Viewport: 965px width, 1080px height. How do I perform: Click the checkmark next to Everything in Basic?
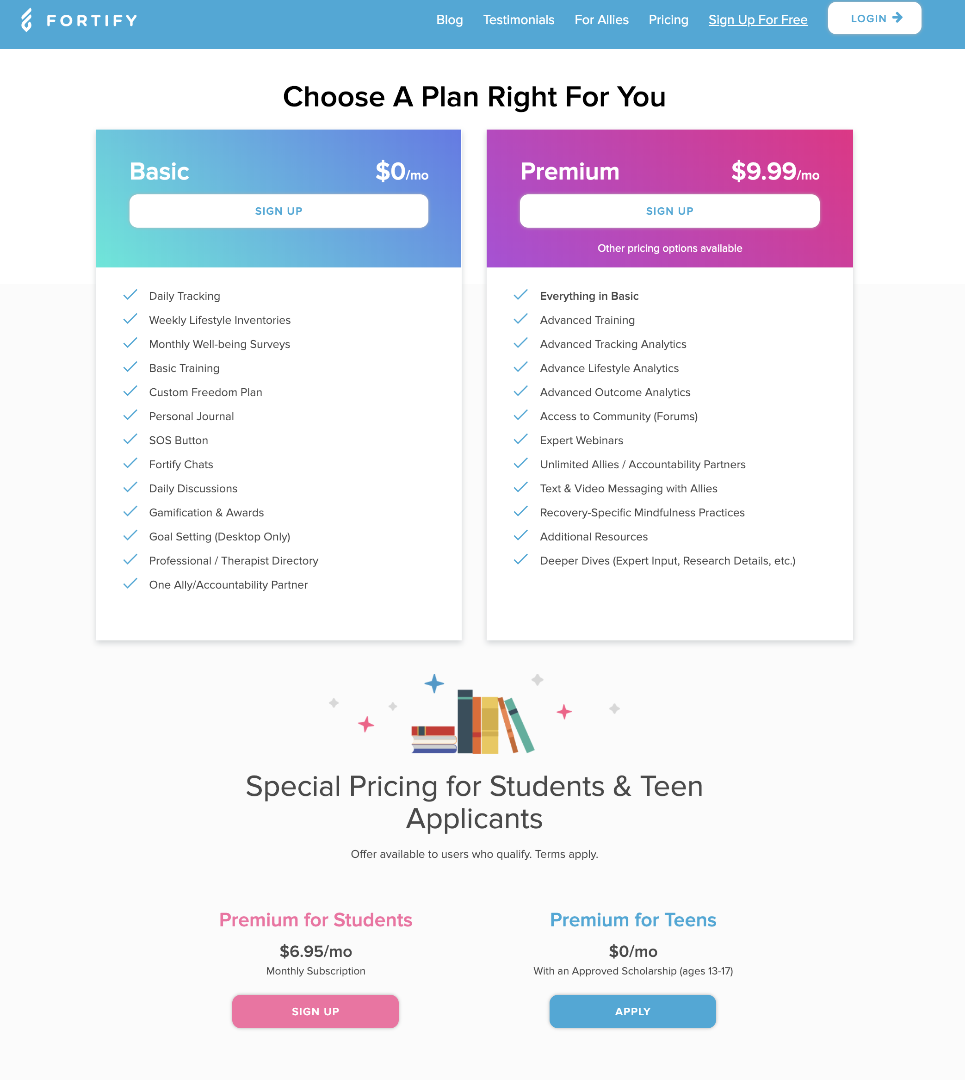(521, 295)
